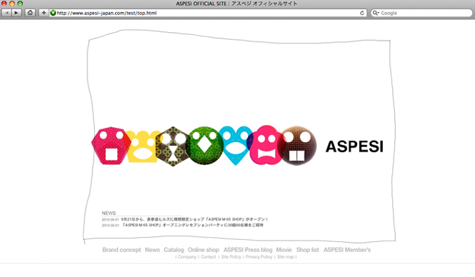
Task: Close the window with red button
Action: (x=4, y=4)
